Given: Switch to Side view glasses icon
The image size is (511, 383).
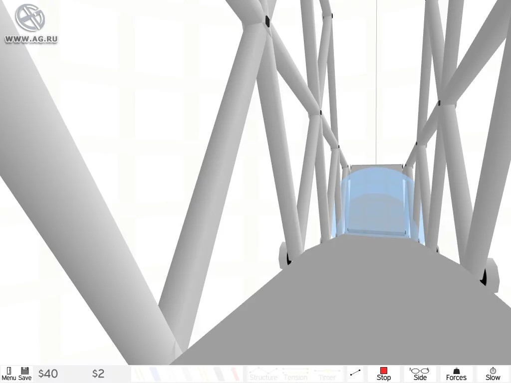Looking at the screenshot, I should tap(420, 374).
